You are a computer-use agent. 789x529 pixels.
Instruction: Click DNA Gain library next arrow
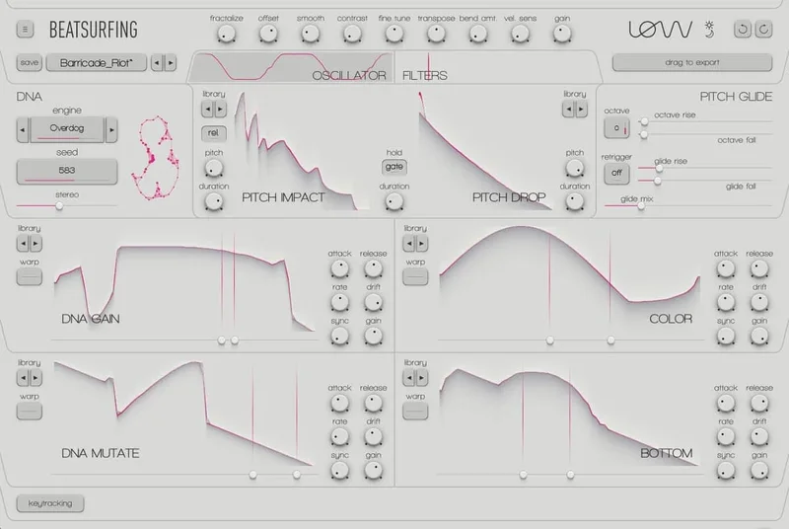pos(36,244)
